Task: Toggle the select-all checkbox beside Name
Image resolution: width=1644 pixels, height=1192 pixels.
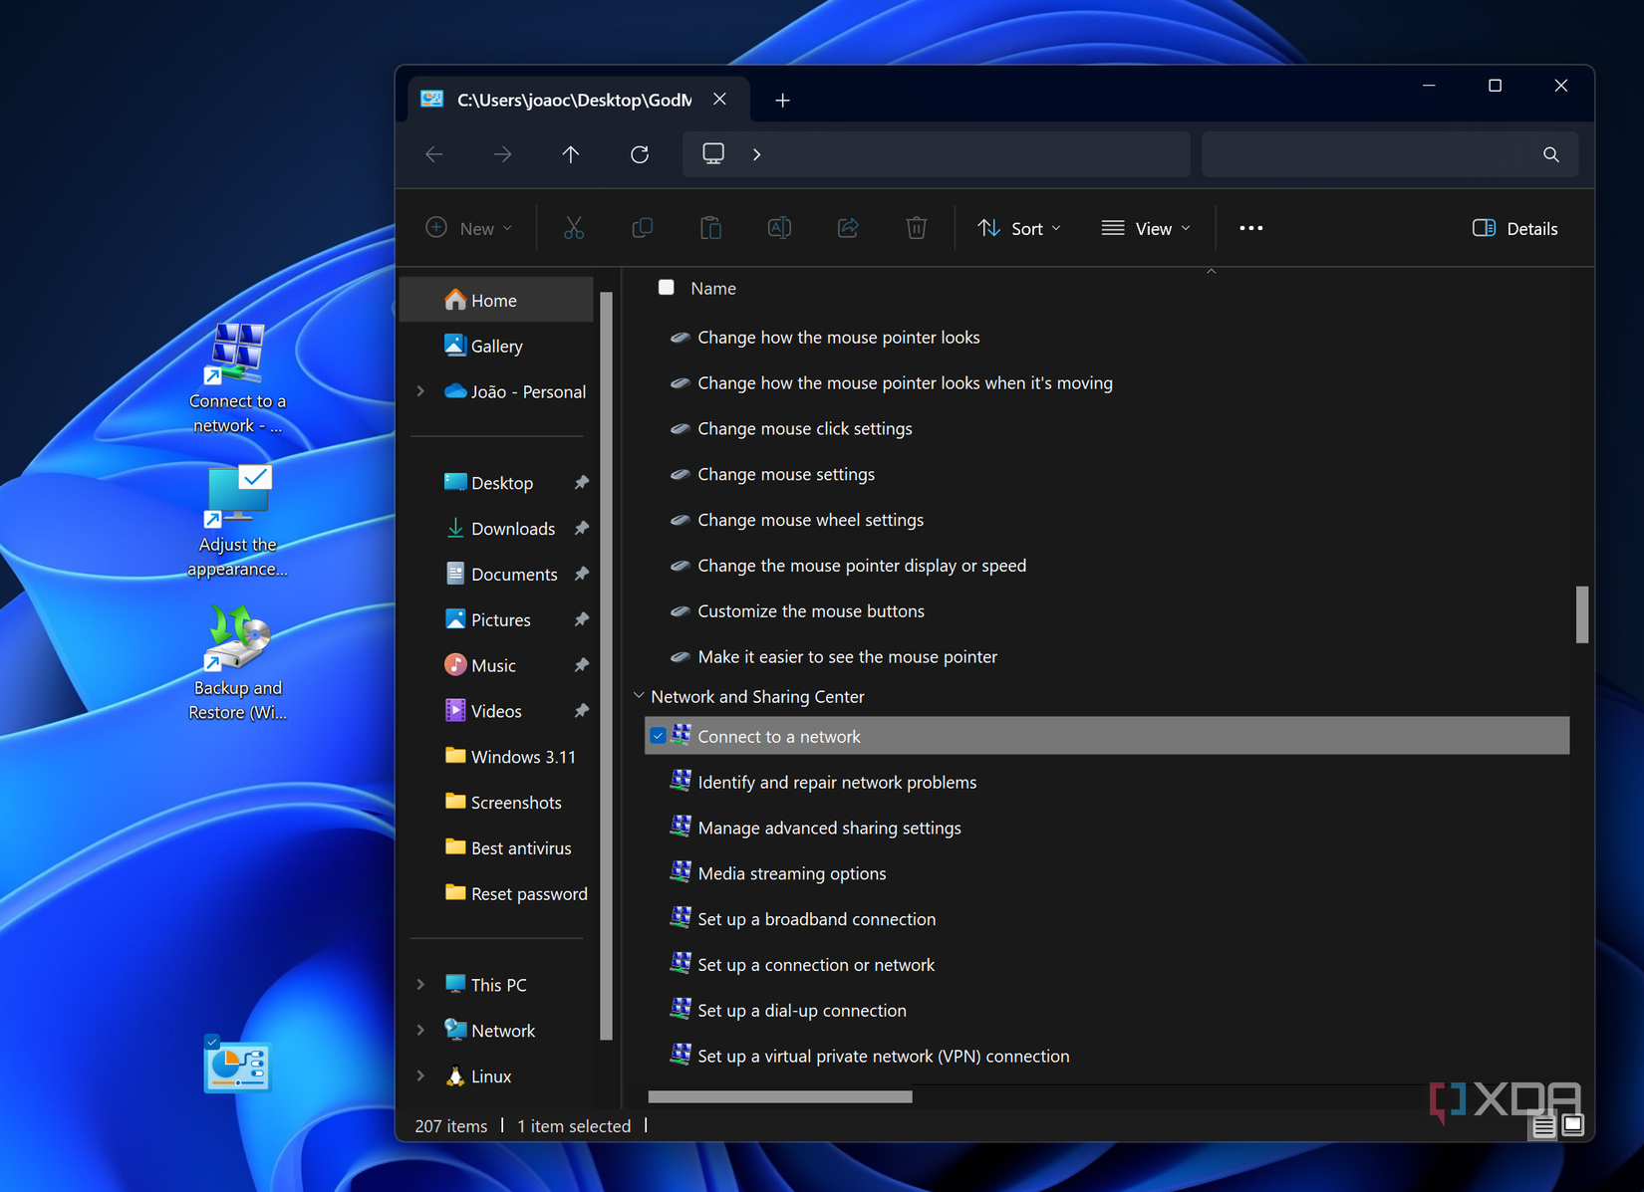Action: click(x=667, y=288)
